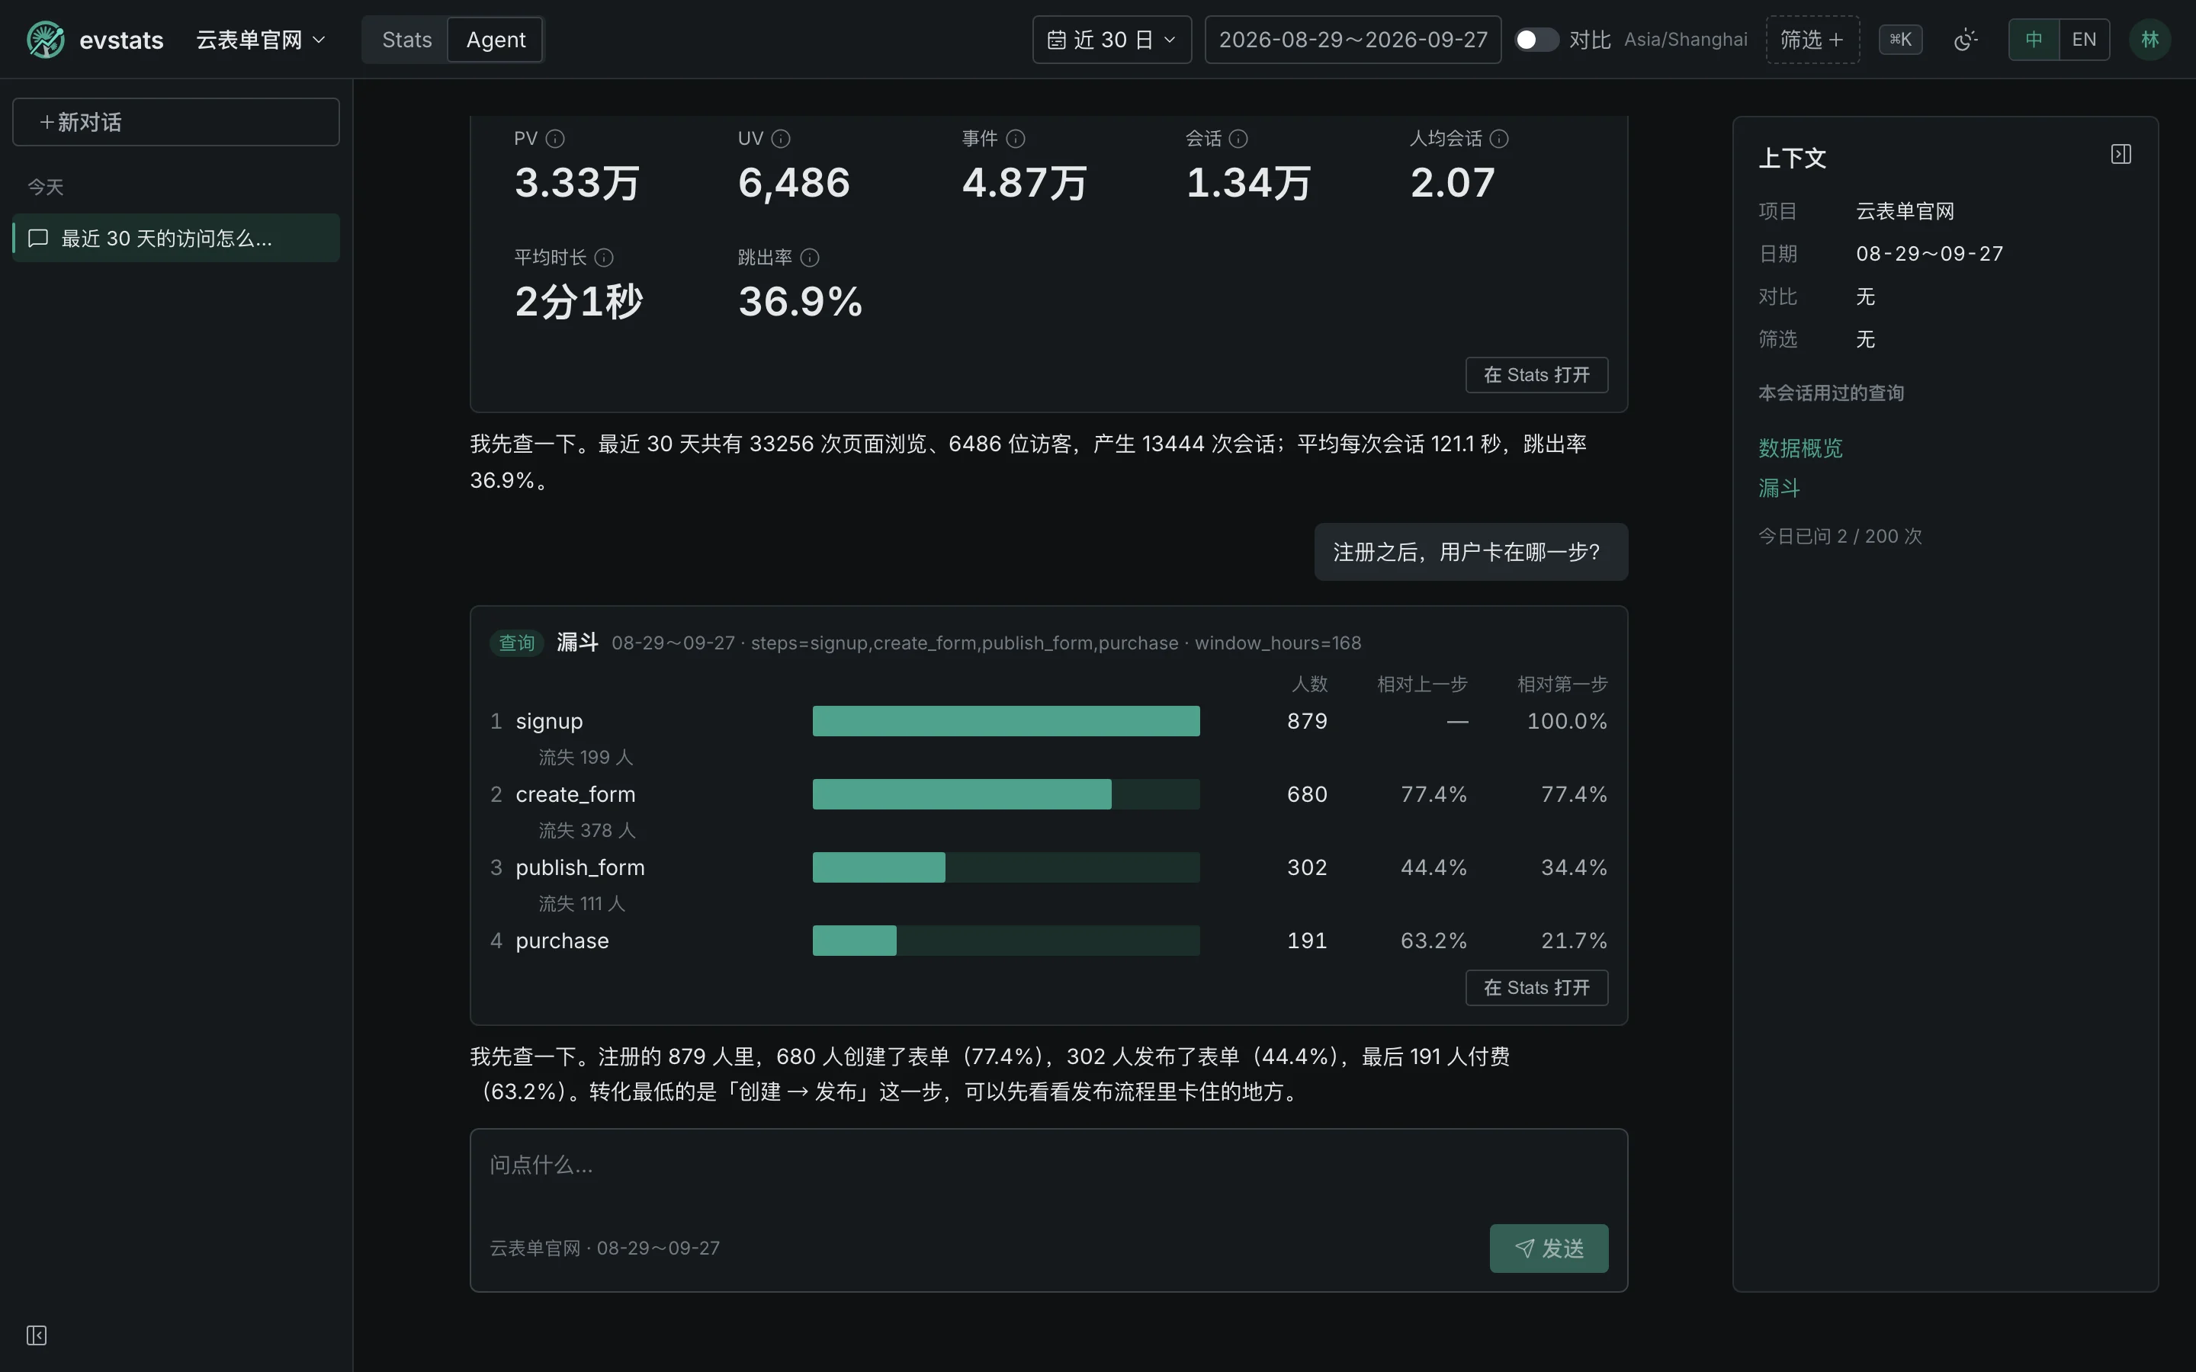Open the ⌘K command palette

[x=1900, y=40]
